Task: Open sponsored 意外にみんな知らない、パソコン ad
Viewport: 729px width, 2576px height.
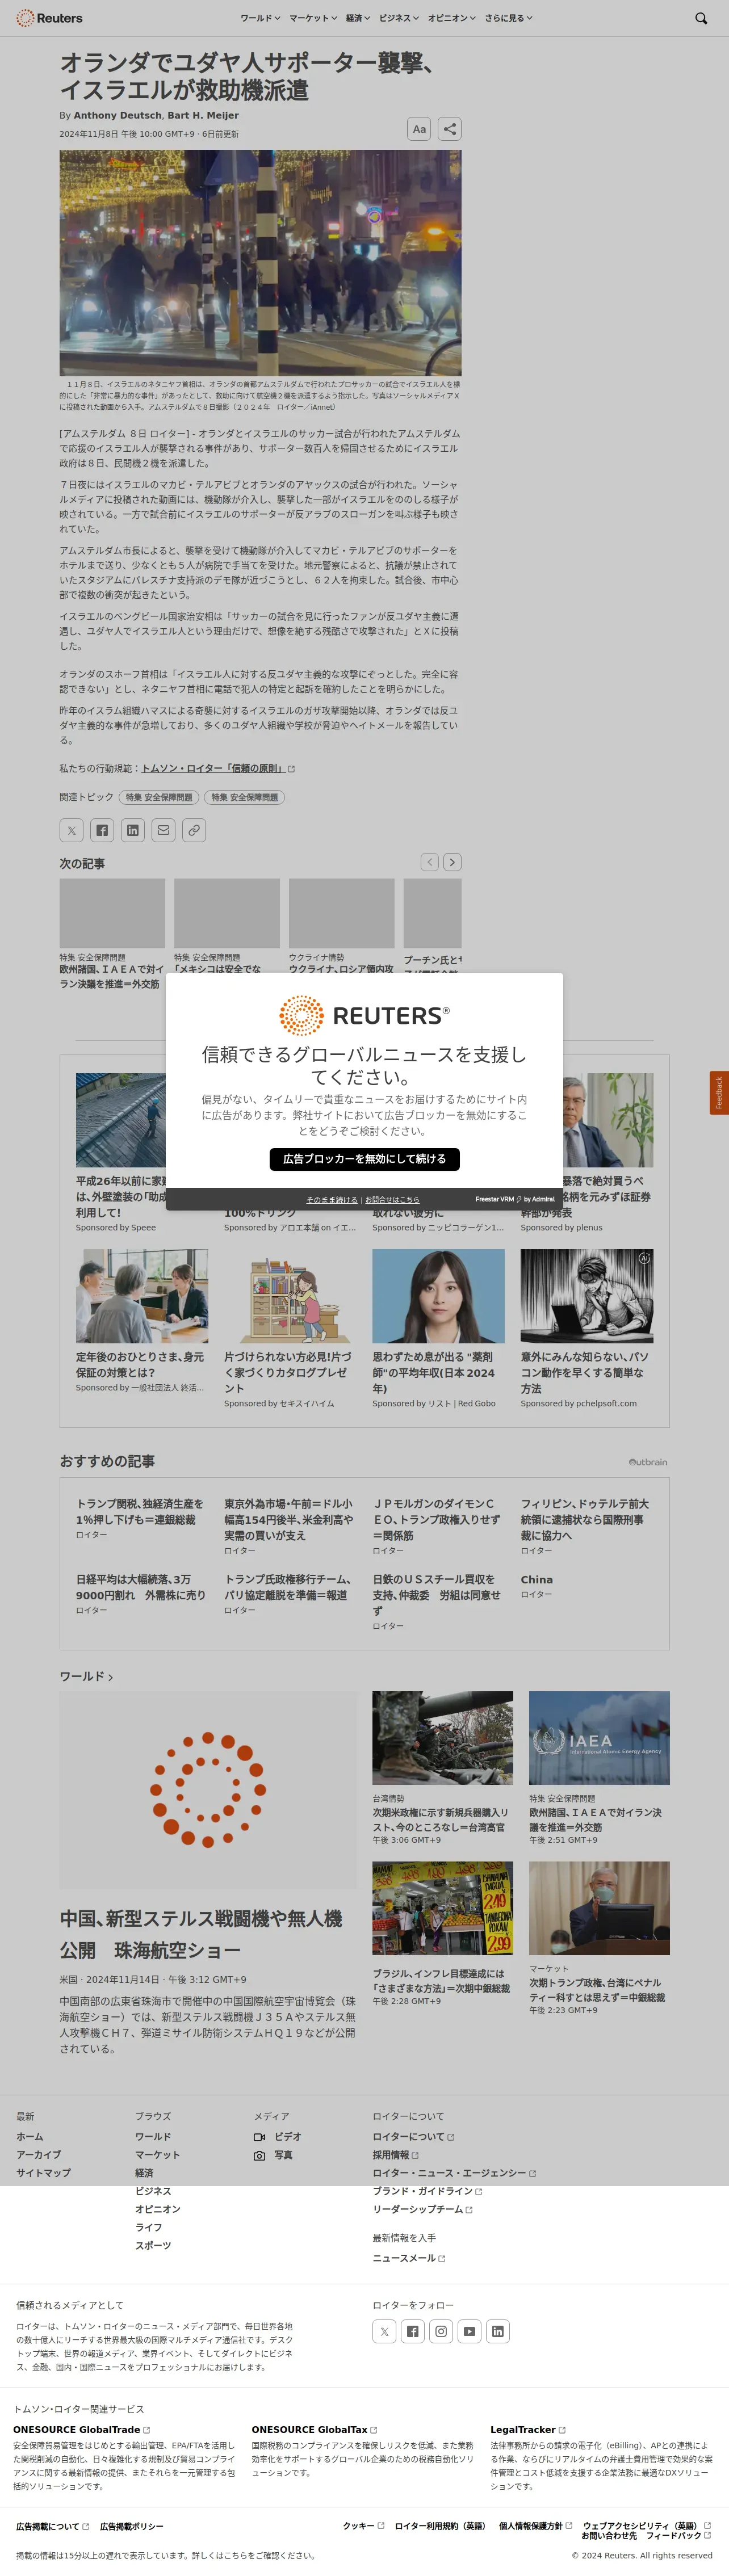Action: tap(587, 1328)
